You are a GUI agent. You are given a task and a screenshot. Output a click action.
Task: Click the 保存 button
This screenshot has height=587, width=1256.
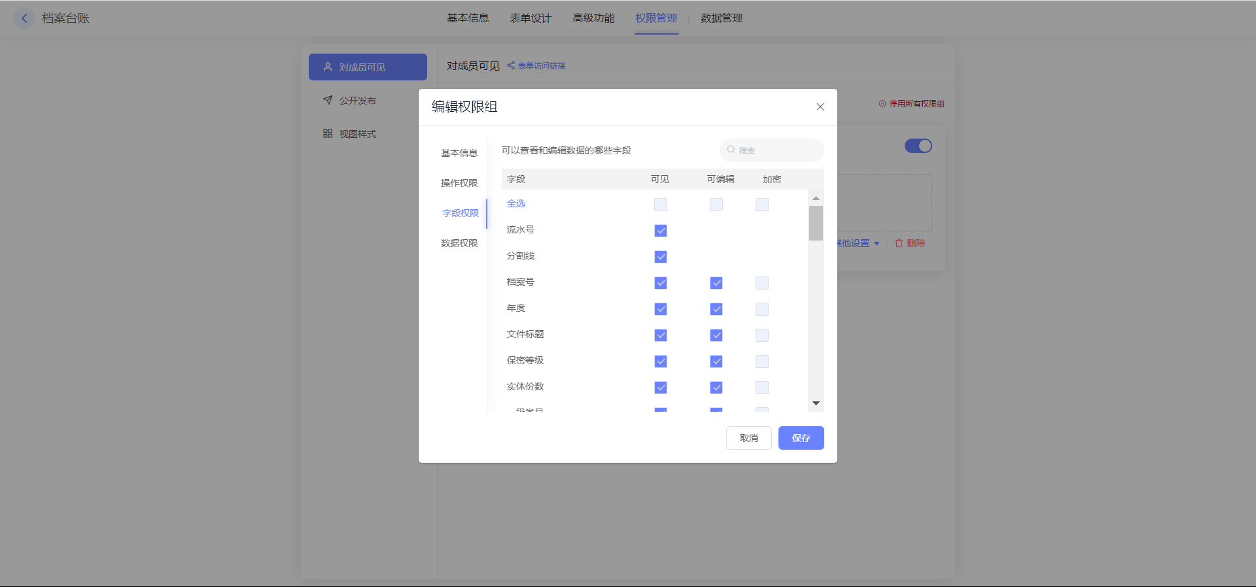801,438
